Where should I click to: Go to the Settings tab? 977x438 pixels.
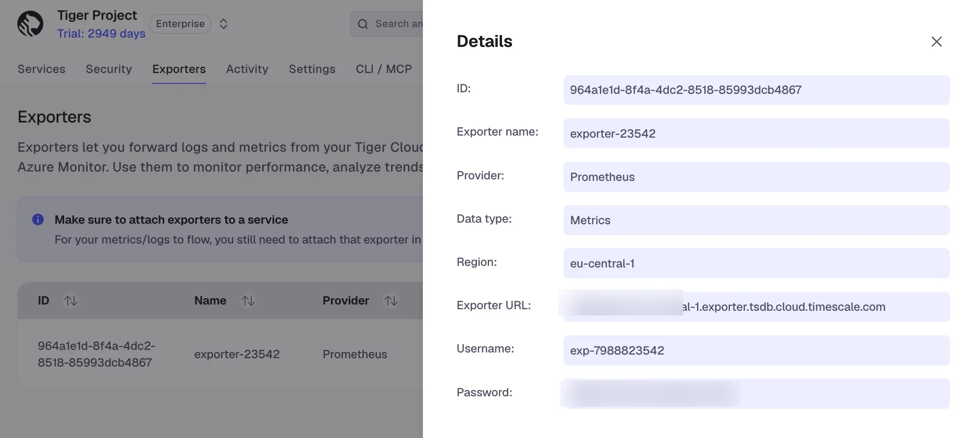(312, 69)
